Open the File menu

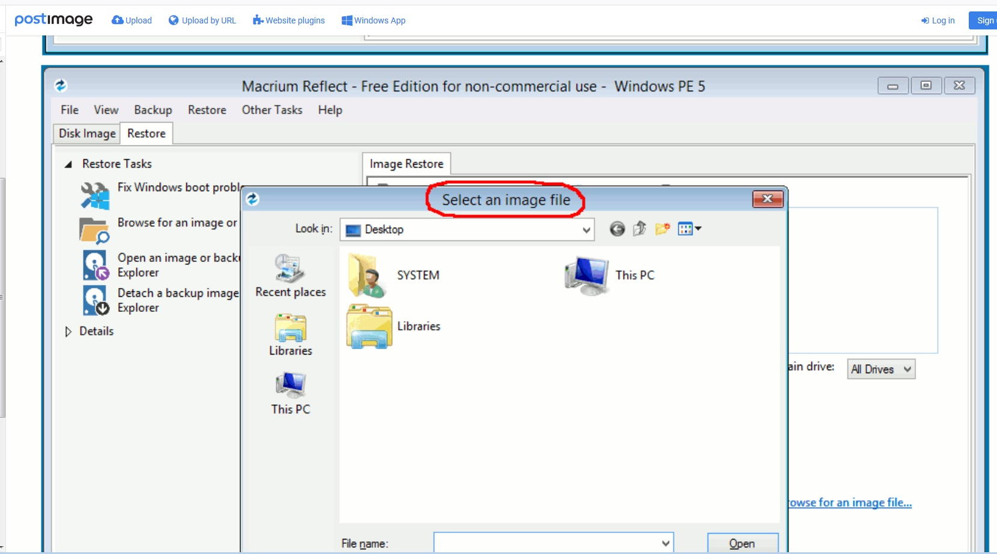[70, 110]
